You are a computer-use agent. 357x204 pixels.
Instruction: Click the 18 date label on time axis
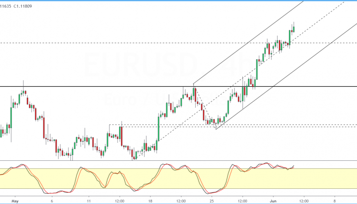tap(150, 201)
